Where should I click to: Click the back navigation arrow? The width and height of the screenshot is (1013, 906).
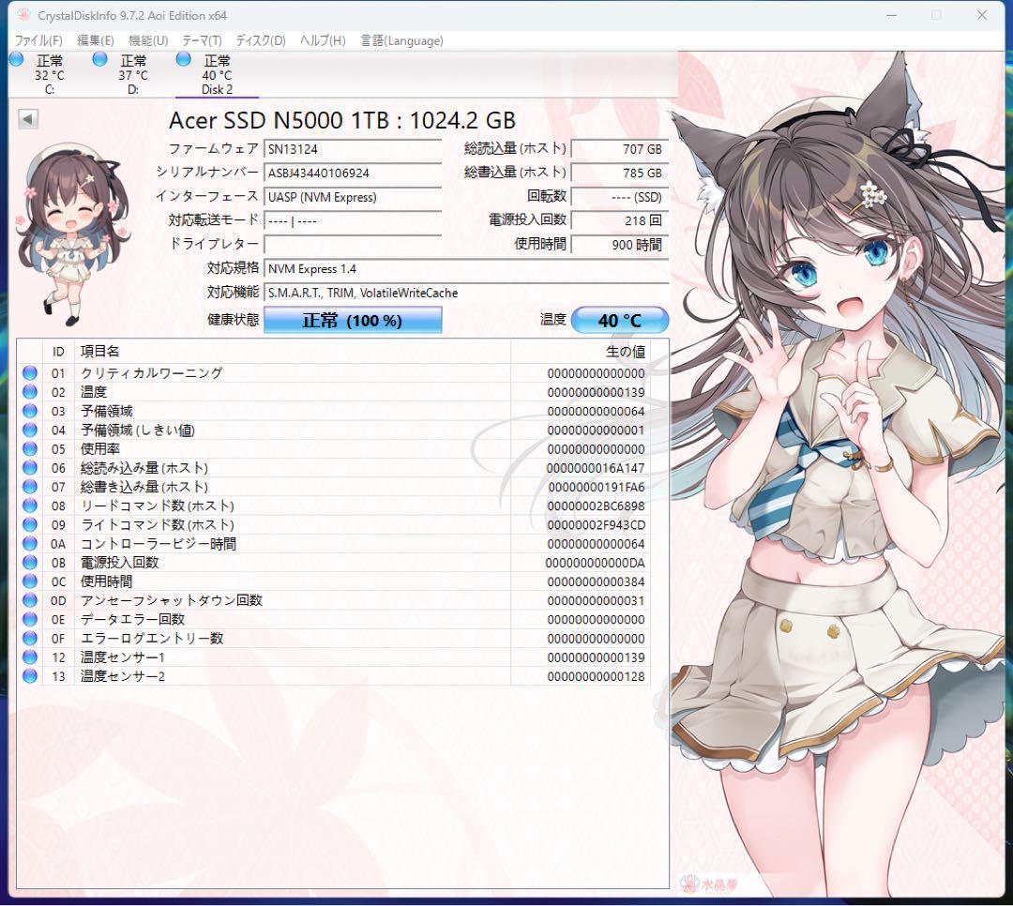click(x=27, y=119)
